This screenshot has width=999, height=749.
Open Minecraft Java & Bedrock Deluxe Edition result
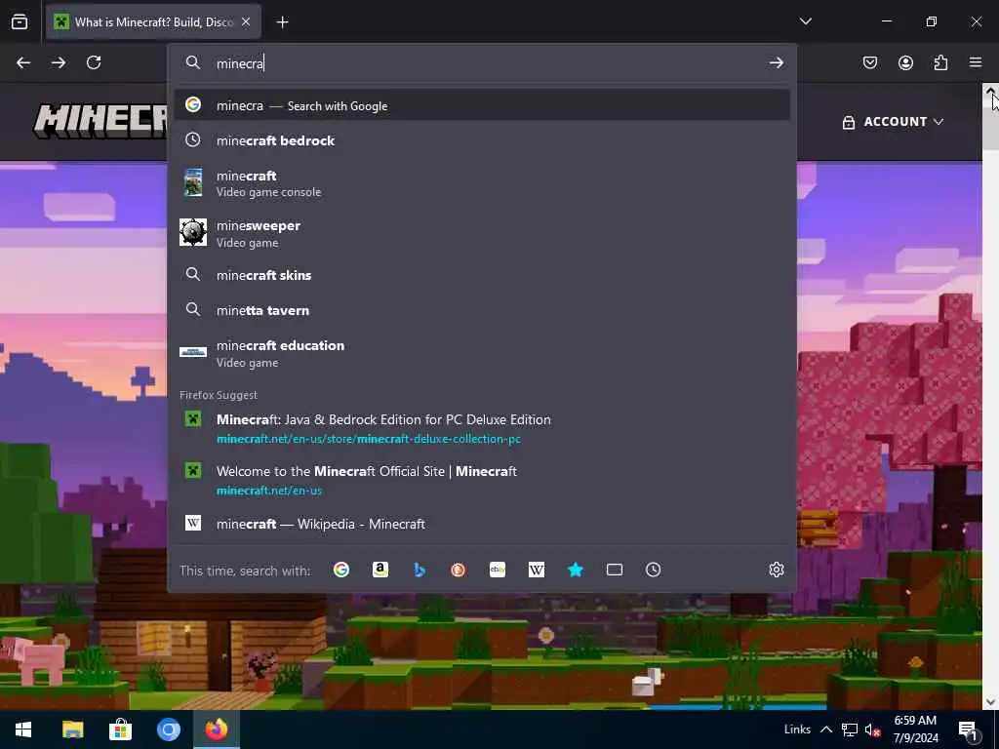(482, 429)
